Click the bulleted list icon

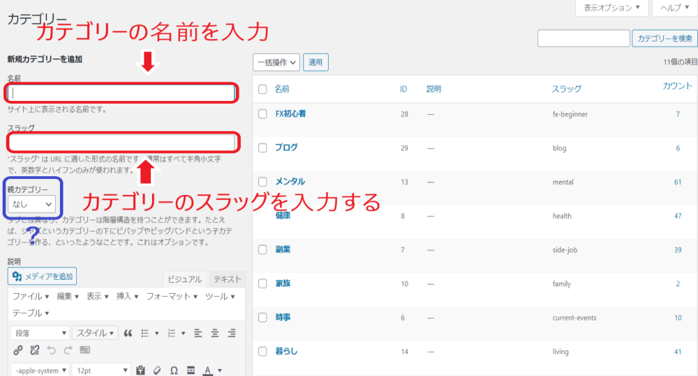pyautogui.click(x=146, y=333)
